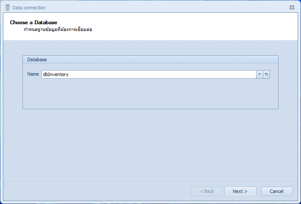
Task: Click the Next > button
Action: pos(240,191)
